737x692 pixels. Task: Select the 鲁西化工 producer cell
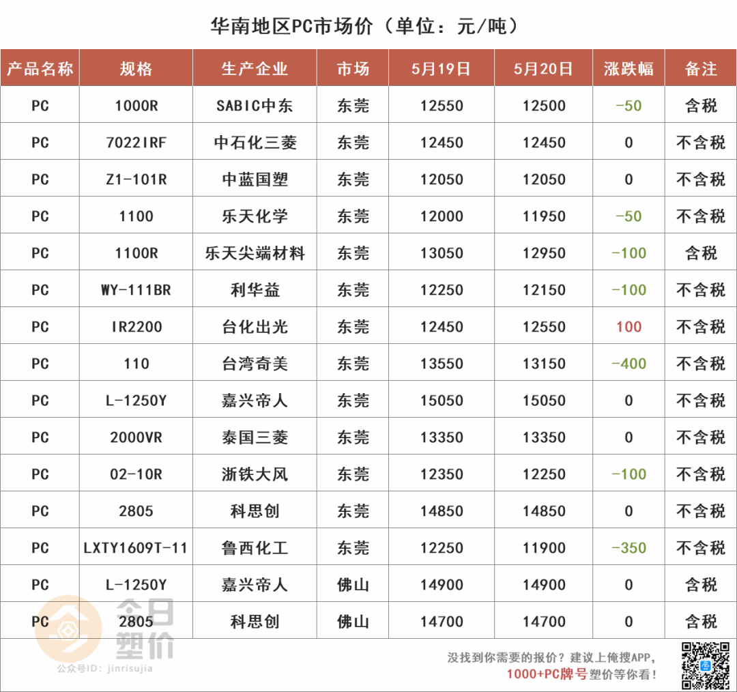coord(255,547)
